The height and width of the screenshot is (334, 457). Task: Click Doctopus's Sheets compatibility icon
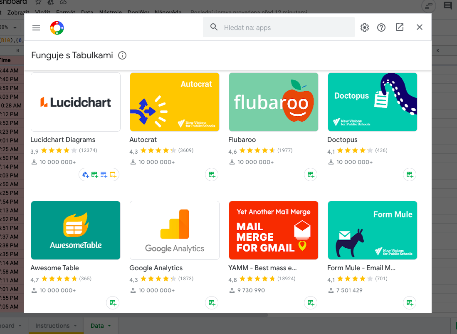[x=410, y=174]
